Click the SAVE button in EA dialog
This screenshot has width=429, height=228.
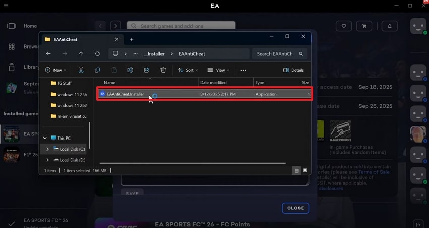coord(132,193)
